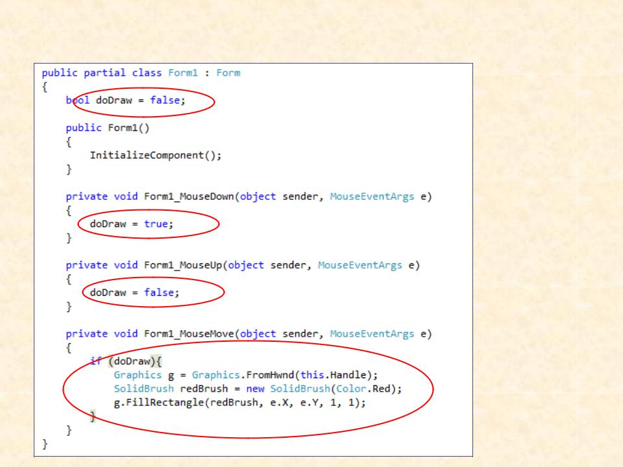Click 'MouseEventArgs' in the MouseMove signature
The image size is (623, 467).
tap(372, 334)
